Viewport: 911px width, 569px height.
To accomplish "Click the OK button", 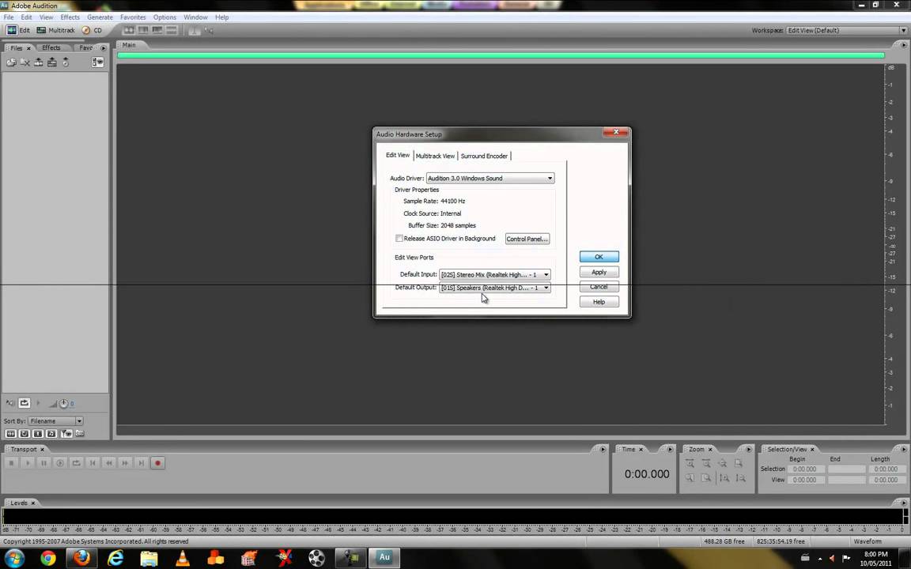I will [x=599, y=257].
